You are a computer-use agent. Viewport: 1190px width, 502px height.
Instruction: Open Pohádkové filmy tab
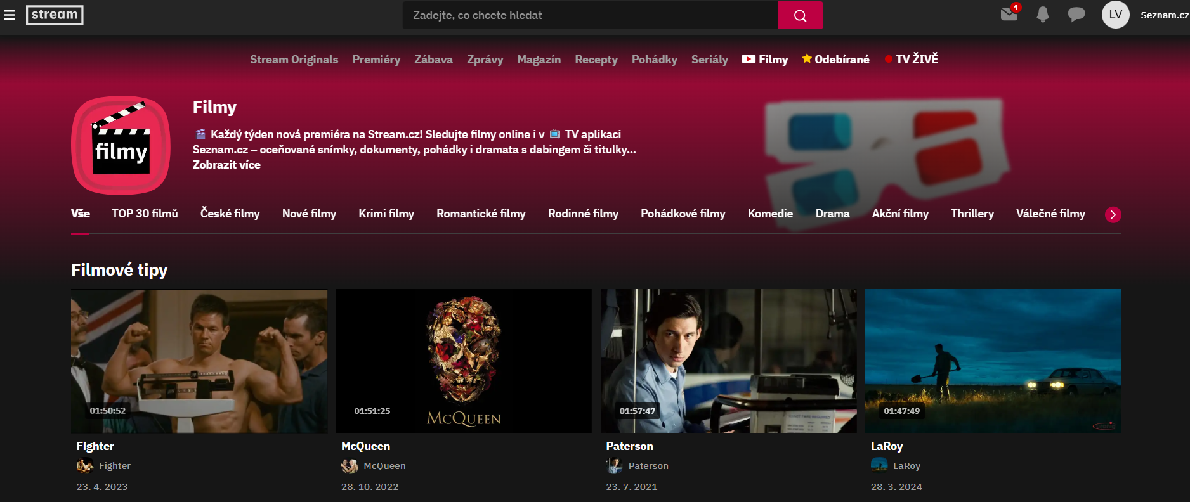click(x=683, y=214)
